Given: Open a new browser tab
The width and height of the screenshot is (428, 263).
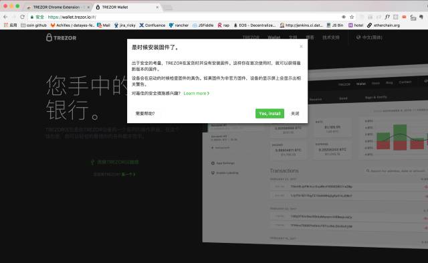Looking at the screenshot, I should point(168,7).
